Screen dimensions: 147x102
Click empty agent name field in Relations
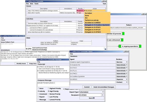(93, 82)
